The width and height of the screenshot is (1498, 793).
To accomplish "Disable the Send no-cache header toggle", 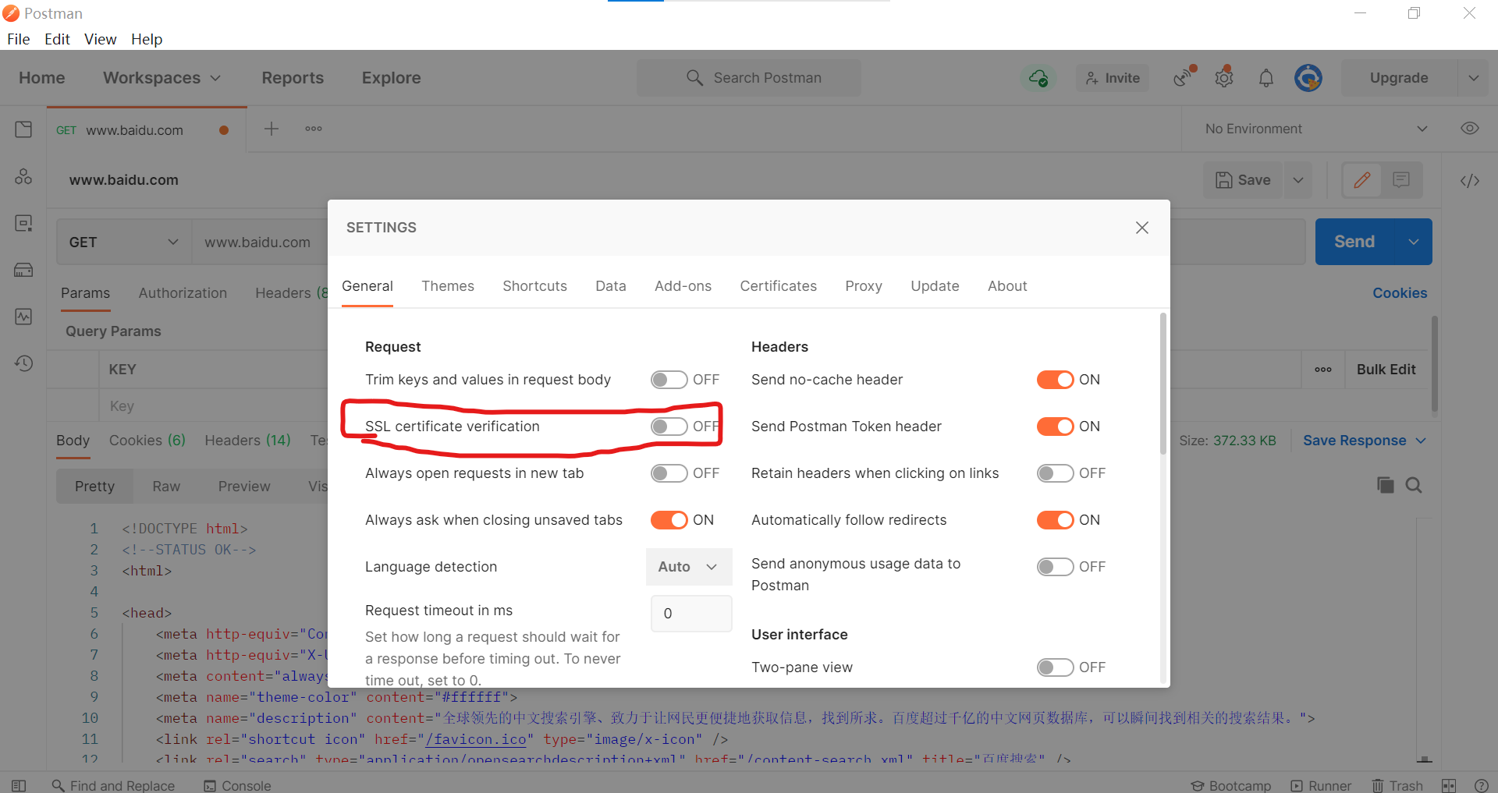I will pos(1056,380).
